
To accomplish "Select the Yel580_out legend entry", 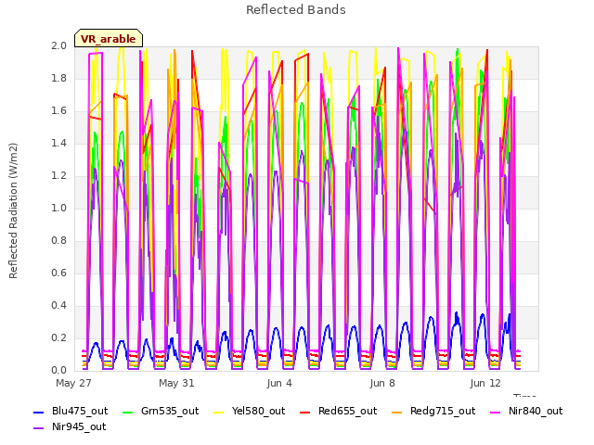I will tap(250, 411).
